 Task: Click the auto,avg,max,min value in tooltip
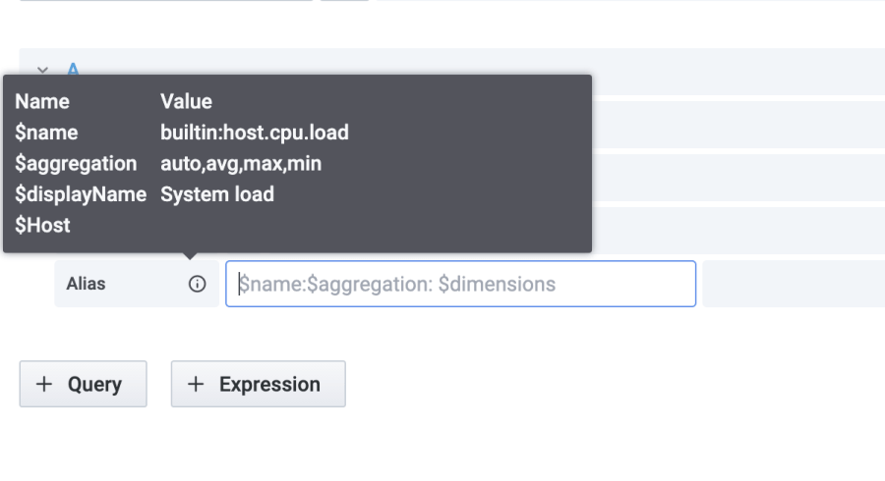click(x=241, y=164)
